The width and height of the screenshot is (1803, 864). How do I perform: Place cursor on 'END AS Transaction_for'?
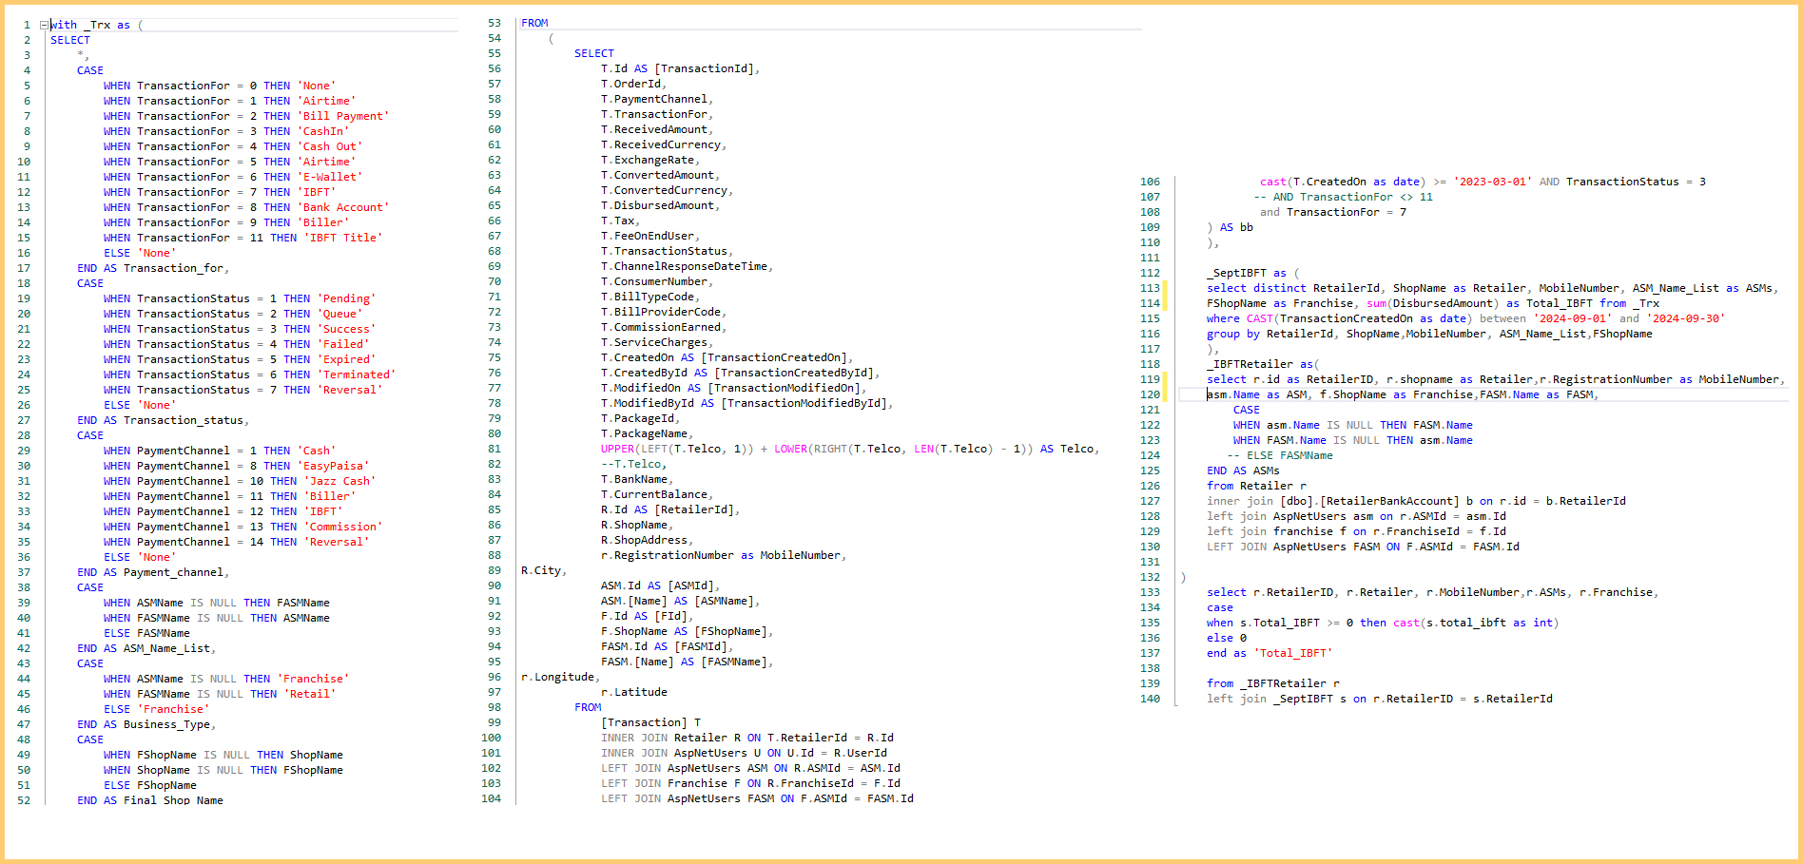click(151, 268)
